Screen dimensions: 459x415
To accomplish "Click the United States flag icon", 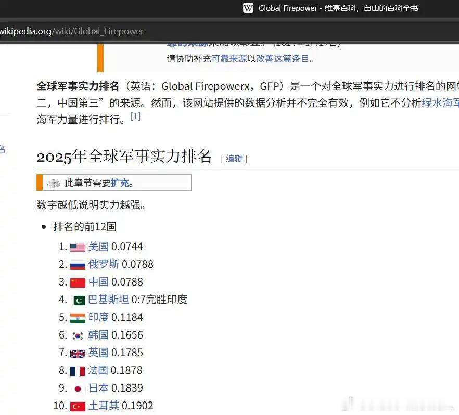I will click(78, 248).
